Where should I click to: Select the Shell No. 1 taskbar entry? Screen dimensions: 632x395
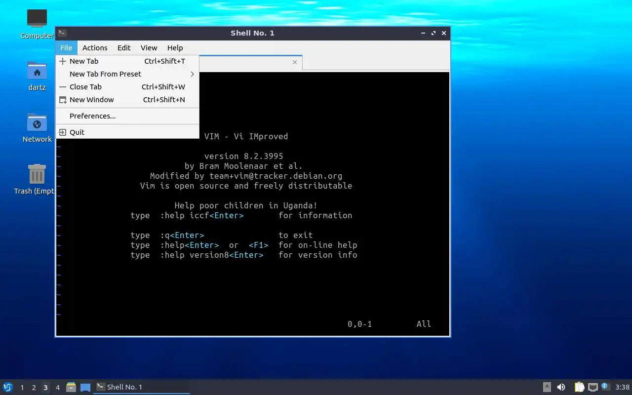pyautogui.click(x=142, y=387)
